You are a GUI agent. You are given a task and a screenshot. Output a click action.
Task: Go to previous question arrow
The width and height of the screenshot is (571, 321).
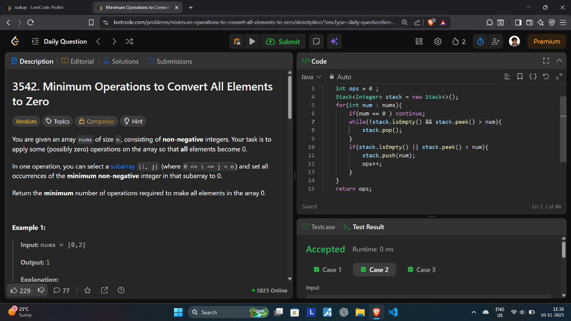pos(98,41)
